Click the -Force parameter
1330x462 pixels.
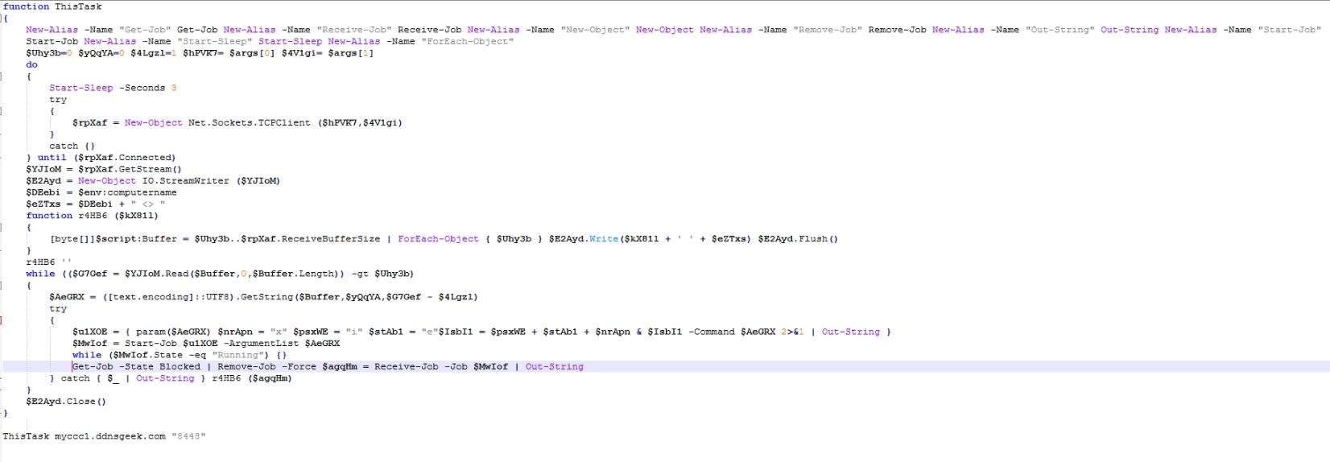click(299, 367)
